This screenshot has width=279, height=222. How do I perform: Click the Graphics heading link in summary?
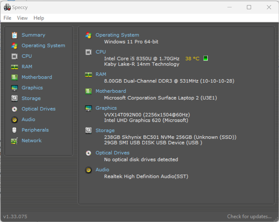point(106,108)
